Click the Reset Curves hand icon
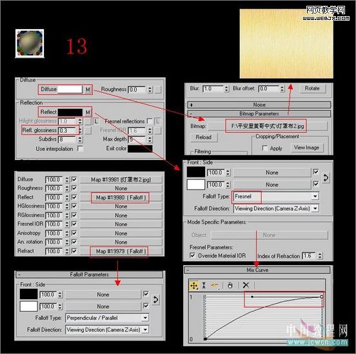Screen dimensions: 356x354 point(230,285)
